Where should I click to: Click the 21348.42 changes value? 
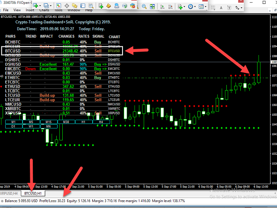click(x=70, y=51)
